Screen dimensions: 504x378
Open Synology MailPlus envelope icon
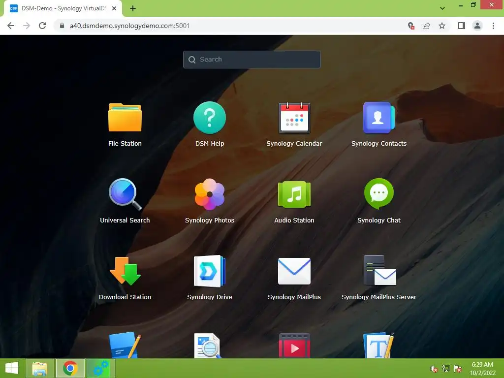pyautogui.click(x=294, y=271)
